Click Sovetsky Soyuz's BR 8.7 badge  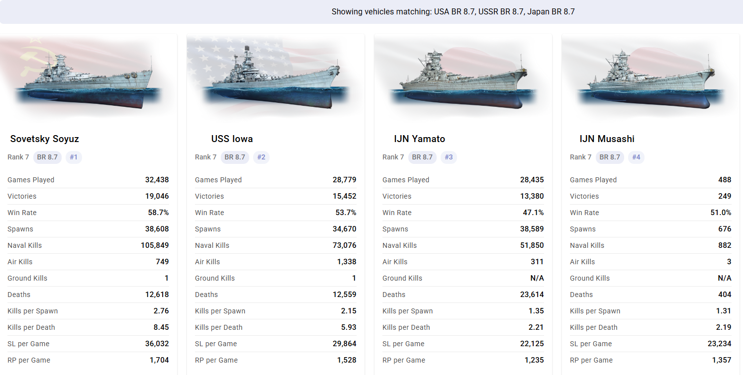pos(47,157)
